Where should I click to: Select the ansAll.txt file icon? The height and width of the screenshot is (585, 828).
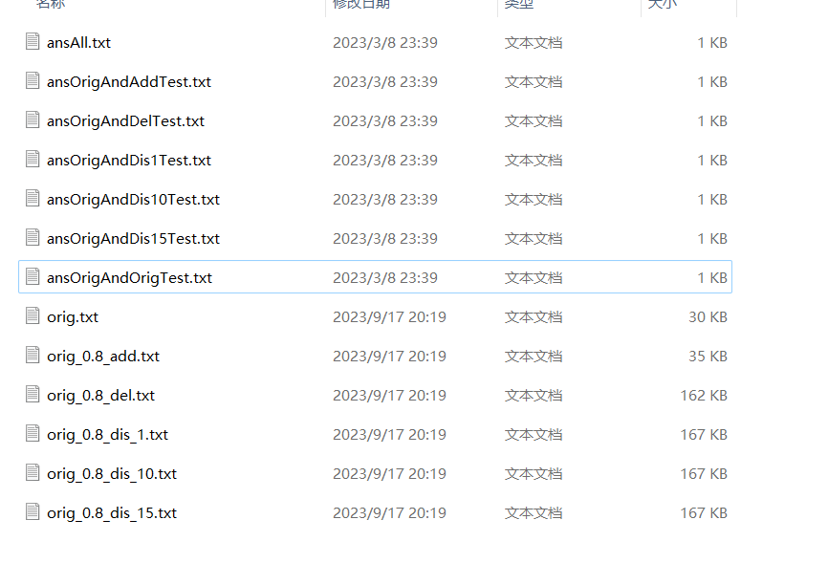point(33,41)
